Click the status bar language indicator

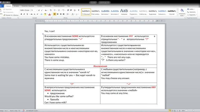(x=32, y=111)
